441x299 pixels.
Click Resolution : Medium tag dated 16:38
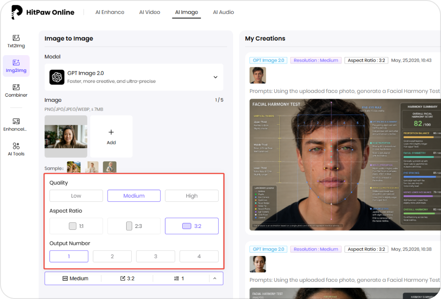[x=316, y=249]
